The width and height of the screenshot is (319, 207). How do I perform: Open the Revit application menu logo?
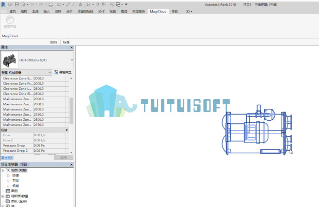3,4
